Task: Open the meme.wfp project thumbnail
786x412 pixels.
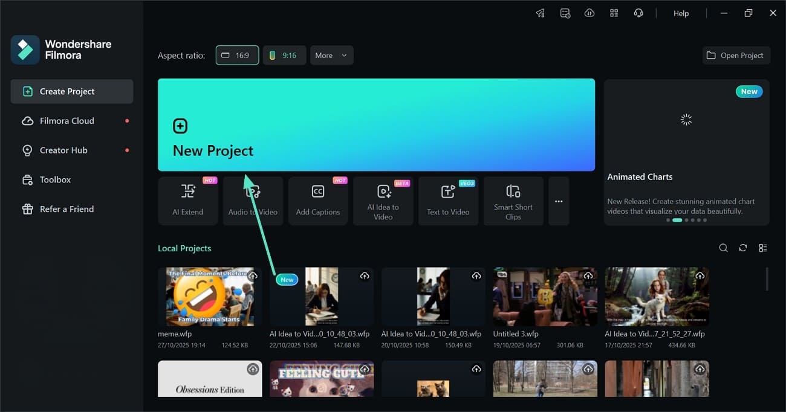Action: coord(209,296)
